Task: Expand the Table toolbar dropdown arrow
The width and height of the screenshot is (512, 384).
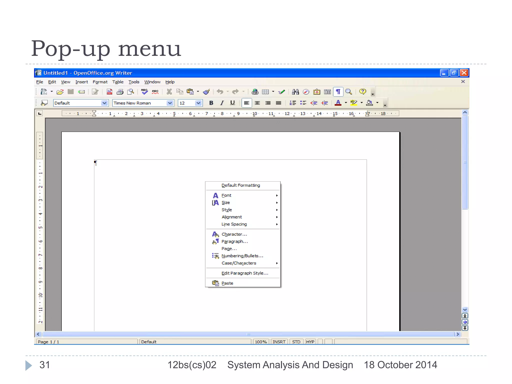Action: point(273,92)
